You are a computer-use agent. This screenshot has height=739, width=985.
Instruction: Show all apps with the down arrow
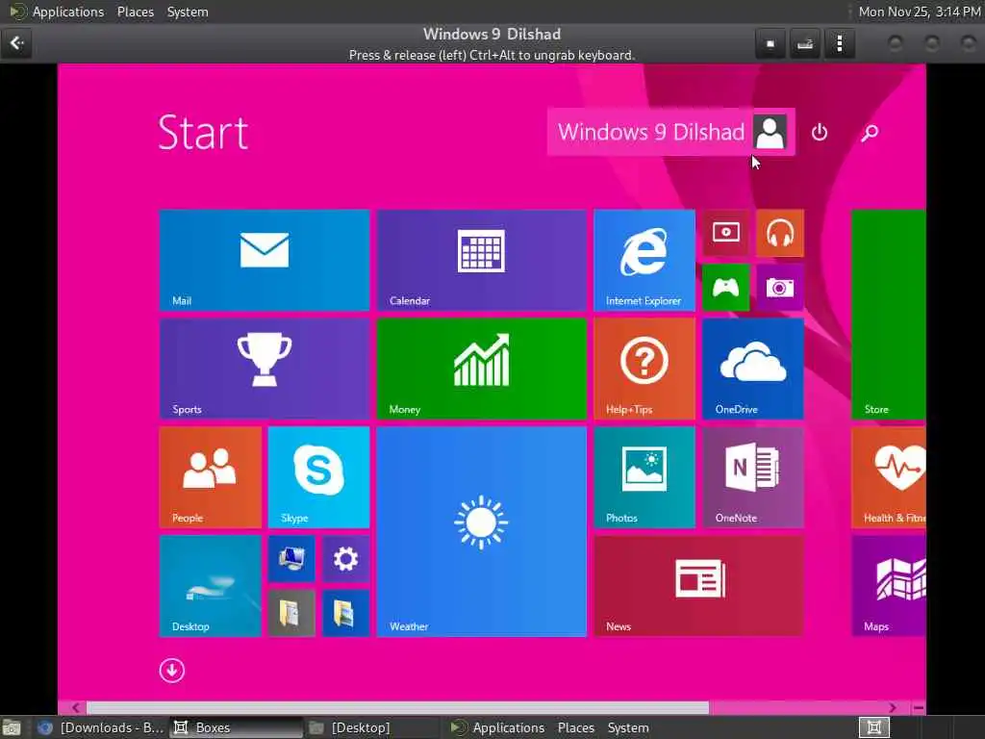[x=171, y=671]
